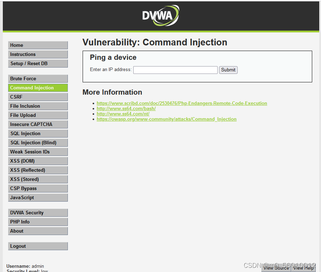Go to Instructions page
Image resolution: width=321 pixels, height=272 pixels.
[x=38, y=54]
